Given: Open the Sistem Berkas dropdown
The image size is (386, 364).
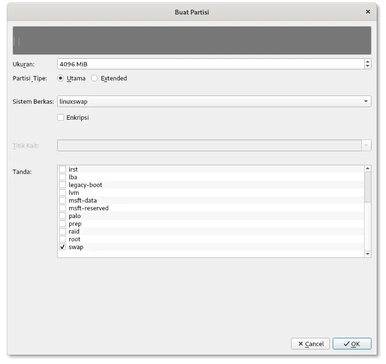Looking at the screenshot, I should pos(214,101).
